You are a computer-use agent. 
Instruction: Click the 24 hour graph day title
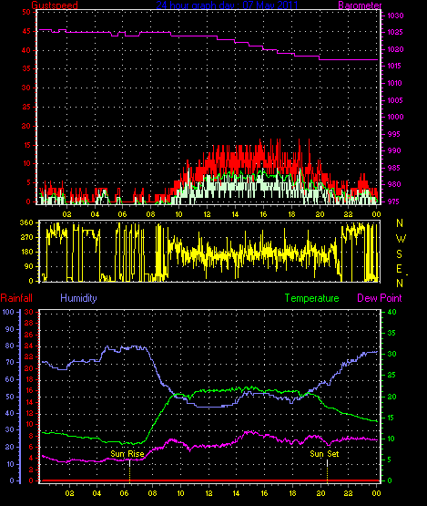coord(228,5)
